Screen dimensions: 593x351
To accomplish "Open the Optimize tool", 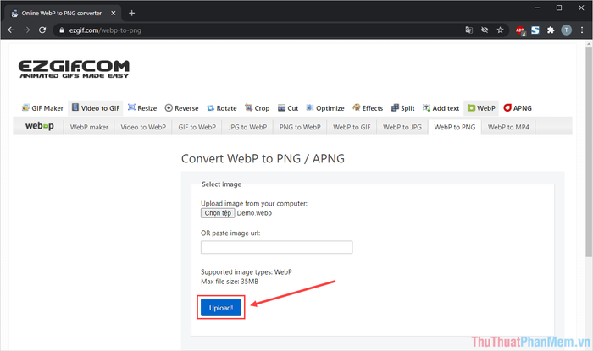I will [325, 108].
